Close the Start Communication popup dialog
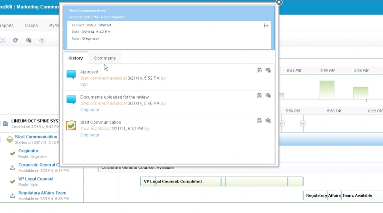383x213 pixels. 279,2
